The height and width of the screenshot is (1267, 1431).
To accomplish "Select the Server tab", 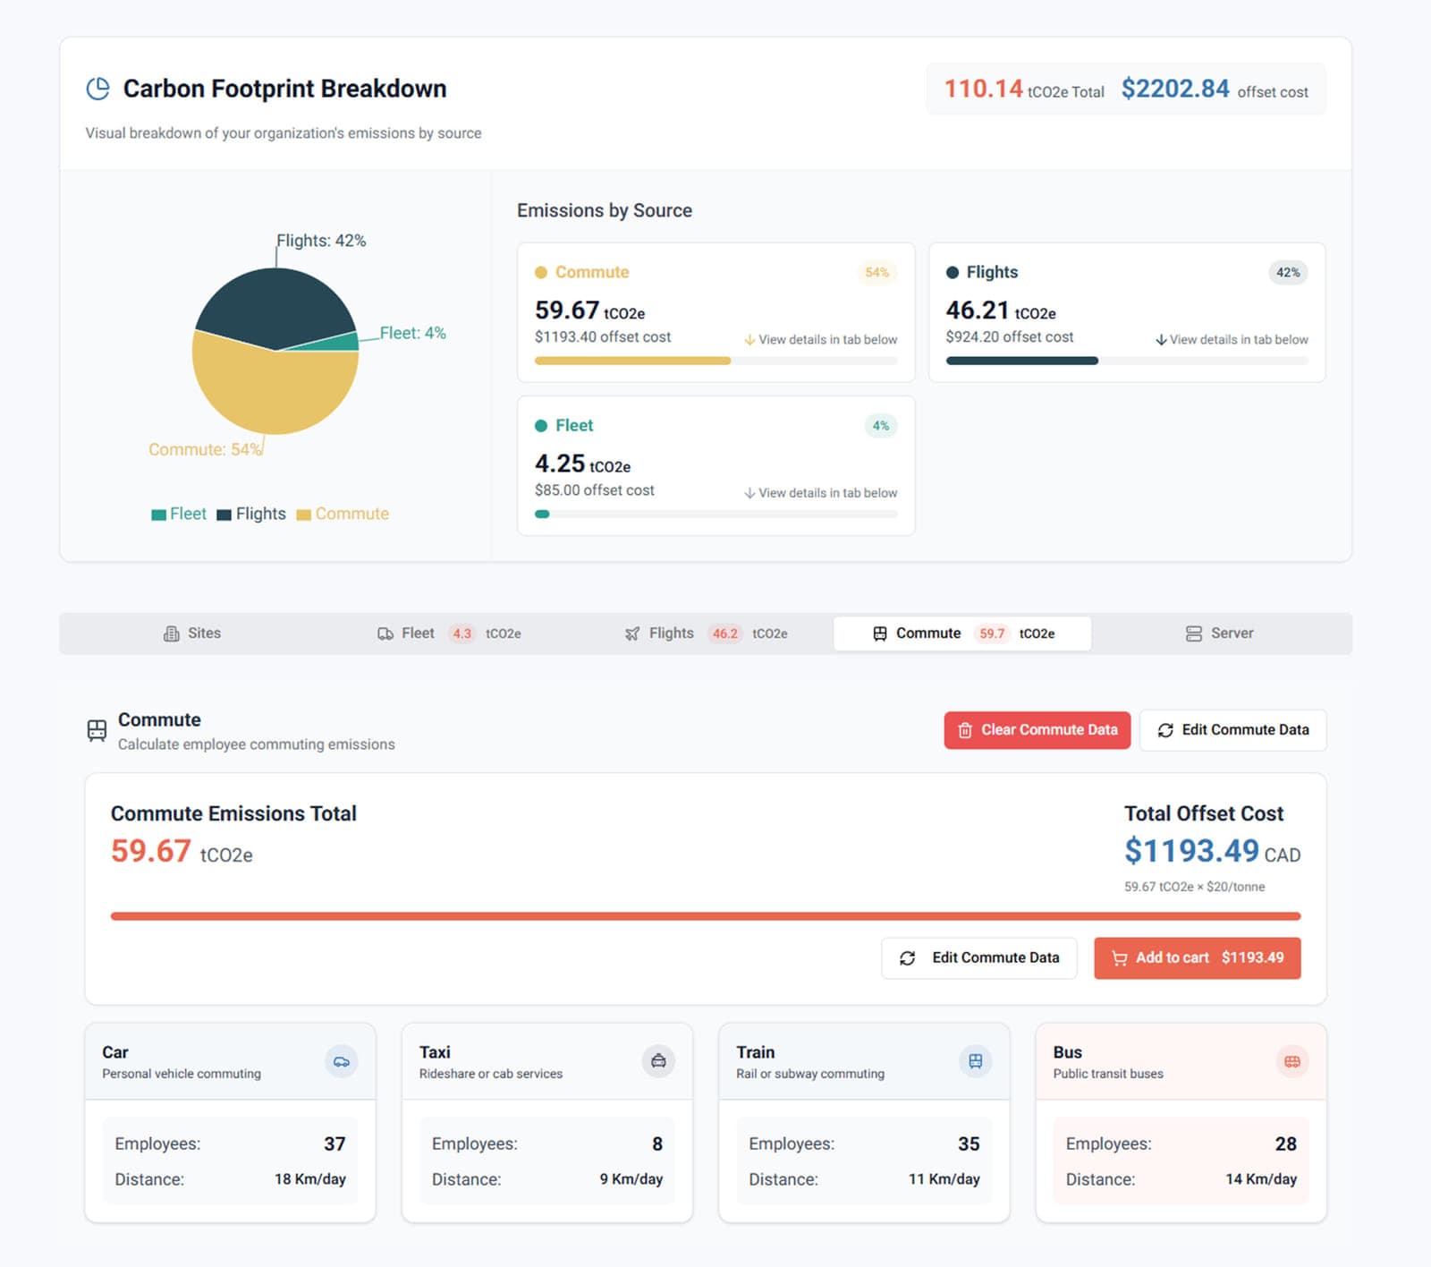I will pyautogui.click(x=1219, y=633).
